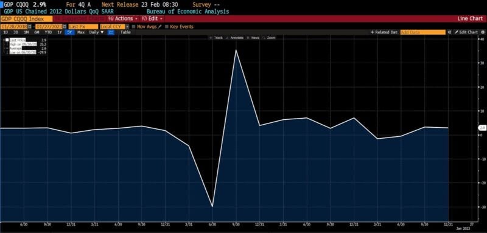Click the Mov Avgs pencil edit icon
The width and height of the screenshot is (487, 233).
click(159, 27)
